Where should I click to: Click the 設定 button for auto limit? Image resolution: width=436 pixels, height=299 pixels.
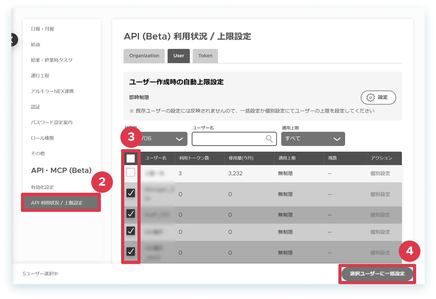(x=378, y=97)
